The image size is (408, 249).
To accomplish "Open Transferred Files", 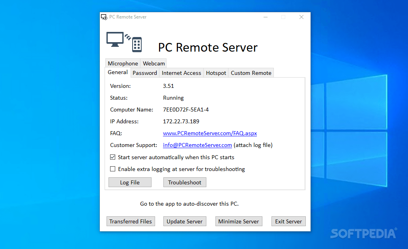I will click(x=131, y=221).
